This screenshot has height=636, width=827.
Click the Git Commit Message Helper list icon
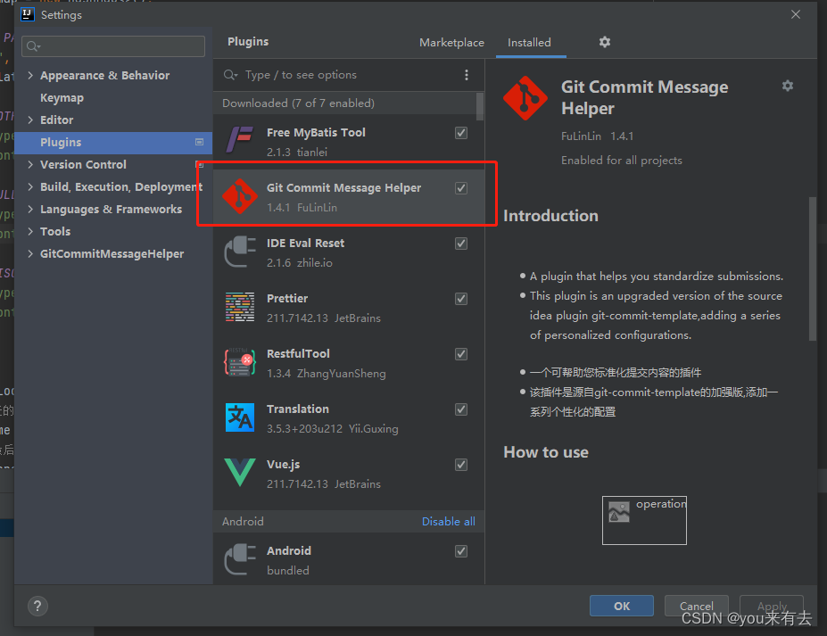click(x=240, y=196)
